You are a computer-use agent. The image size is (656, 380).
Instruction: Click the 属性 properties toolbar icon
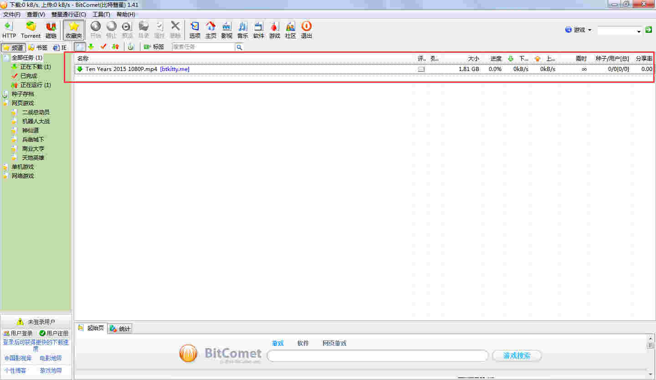pos(159,30)
